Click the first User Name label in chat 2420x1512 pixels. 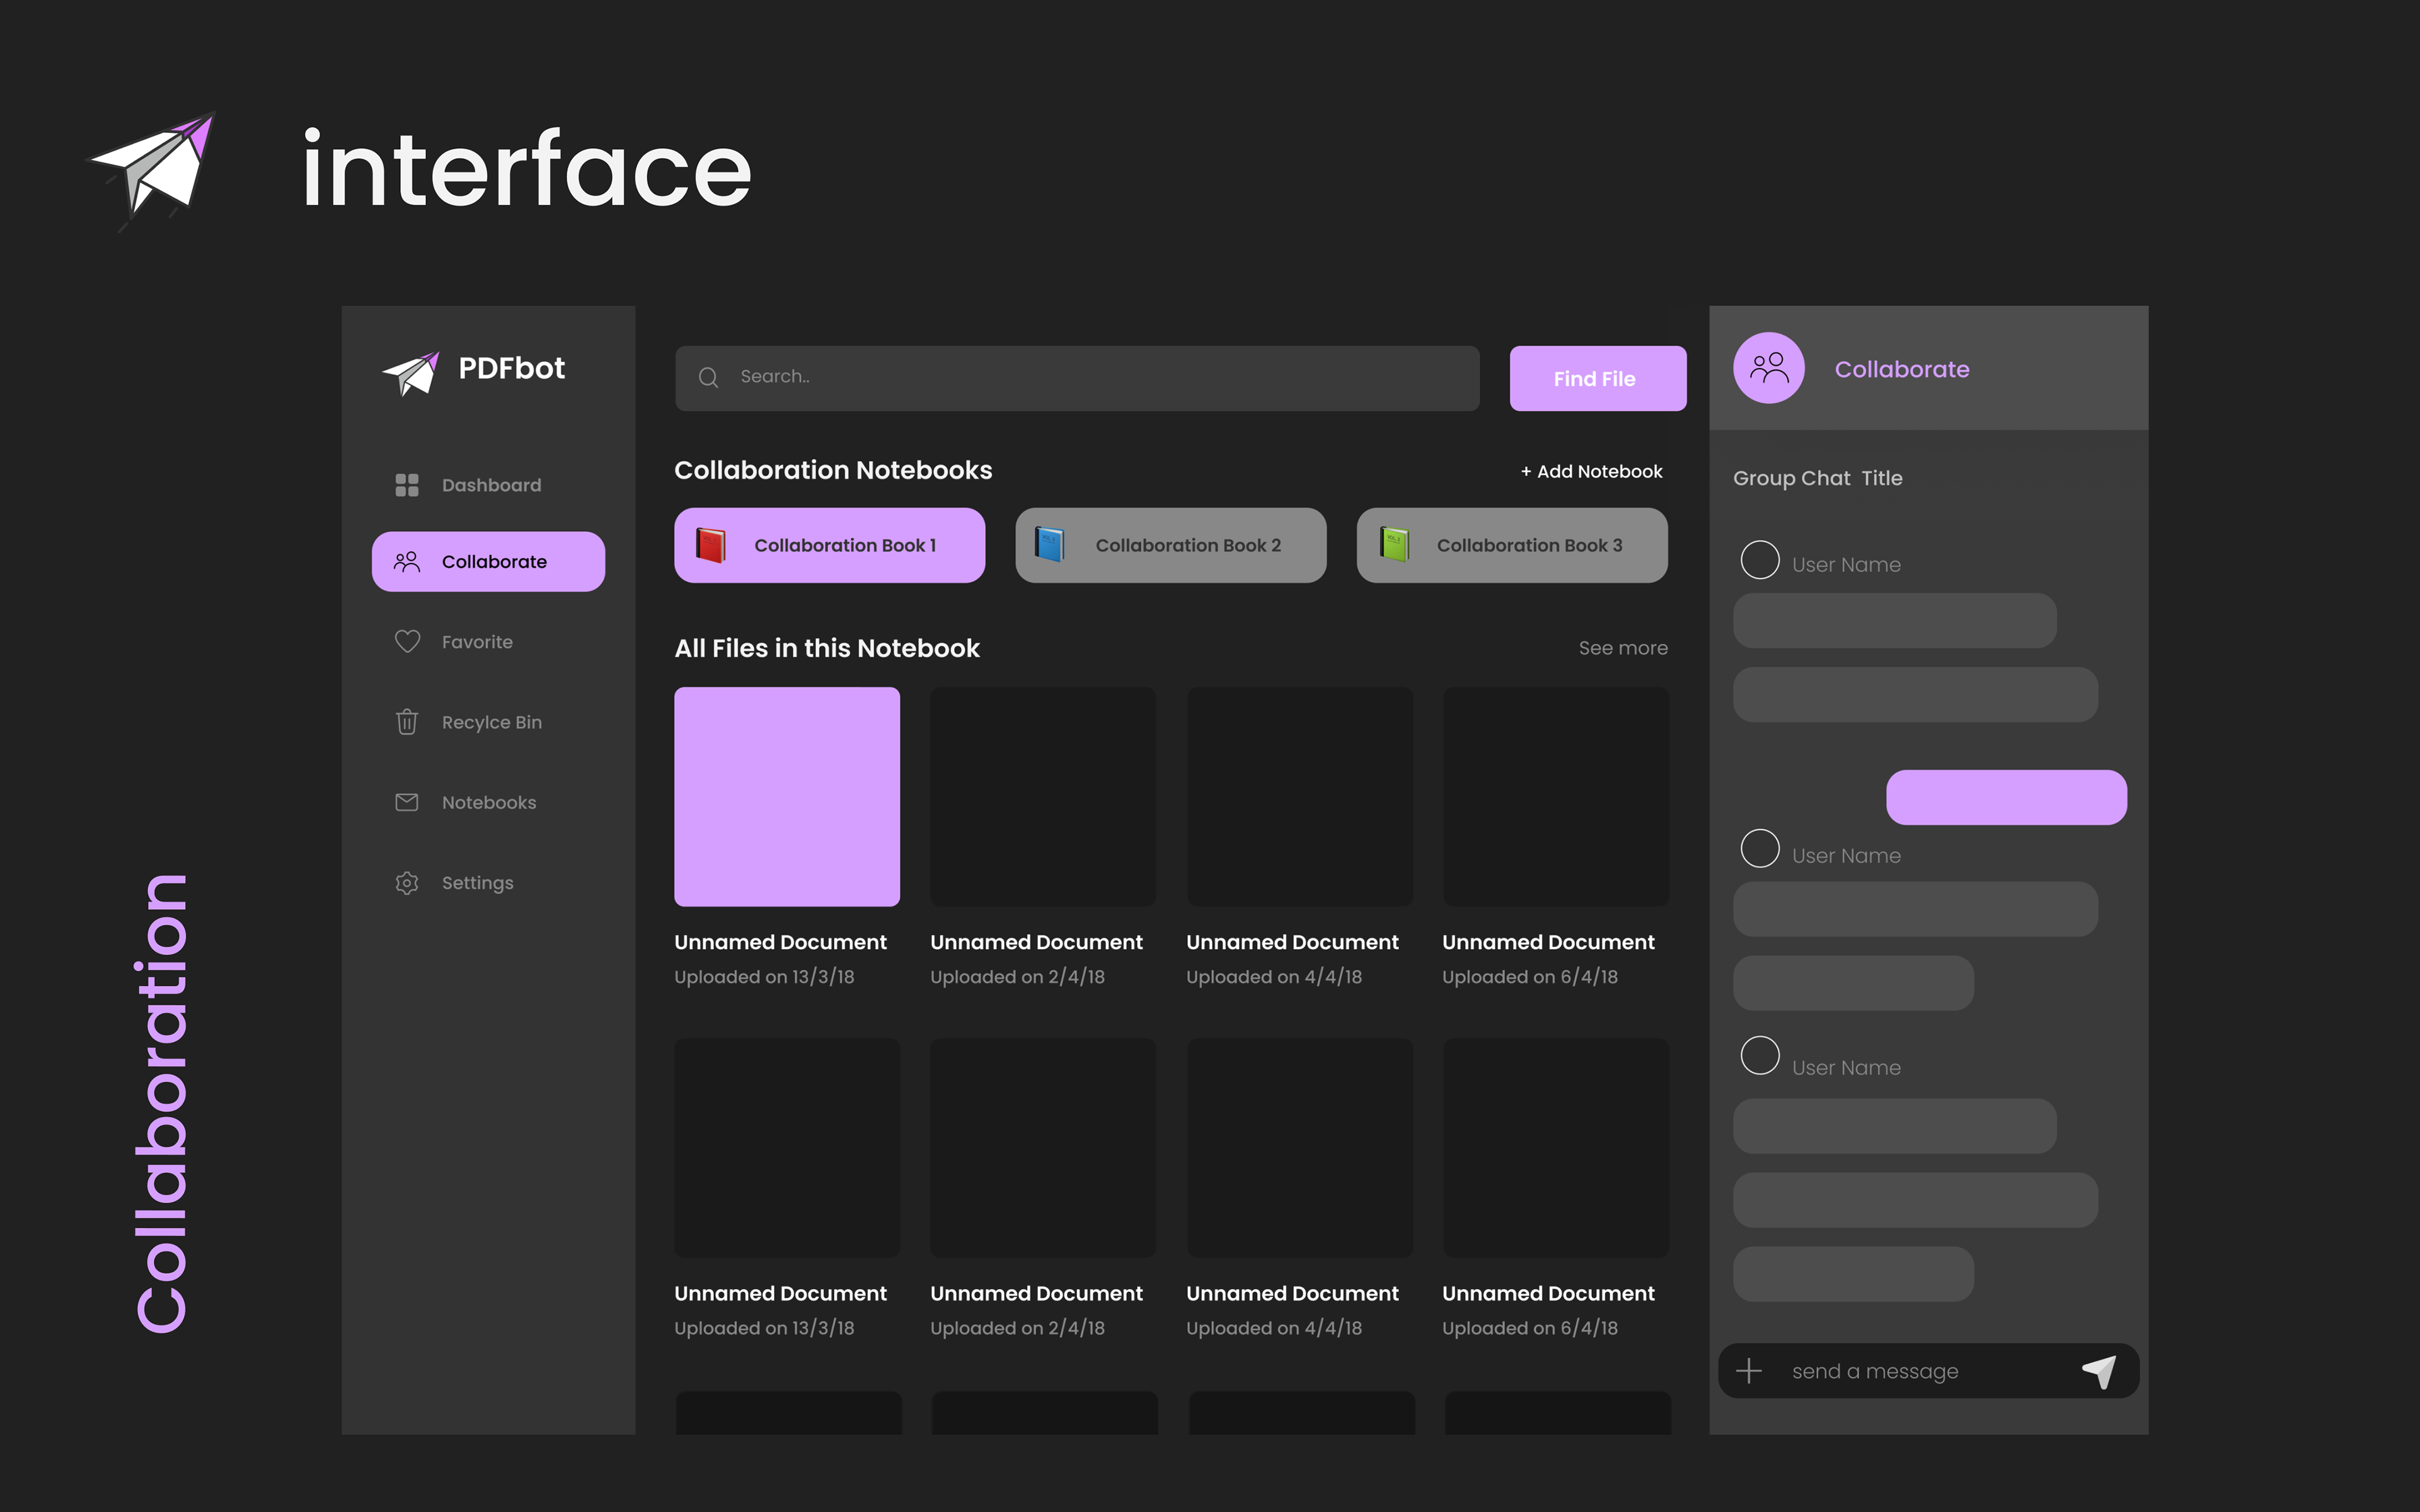pyautogui.click(x=1846, y=565)
